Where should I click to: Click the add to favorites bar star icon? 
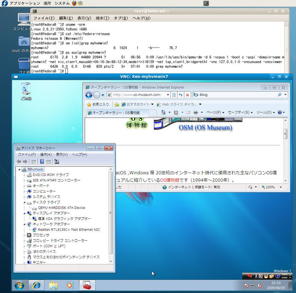(117, 105)
